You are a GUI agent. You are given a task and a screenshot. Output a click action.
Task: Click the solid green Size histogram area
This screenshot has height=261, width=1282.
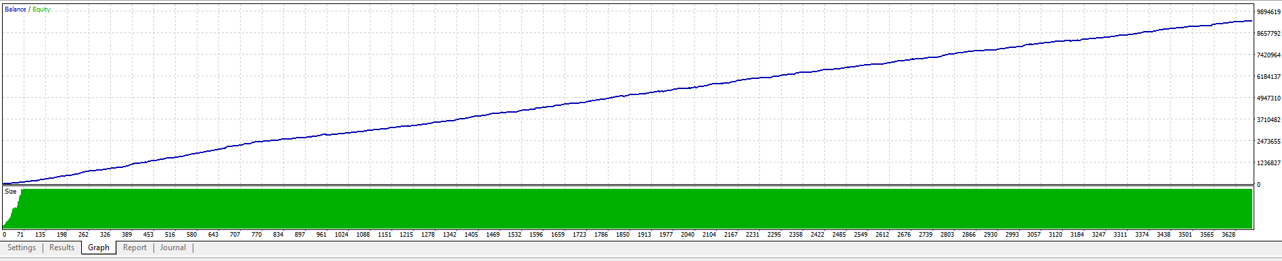[636, 208]
